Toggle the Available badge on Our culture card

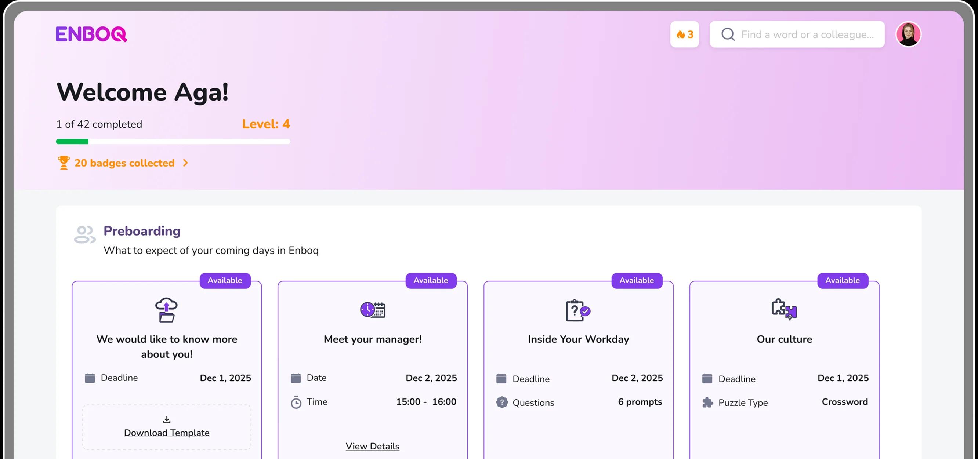843,281
